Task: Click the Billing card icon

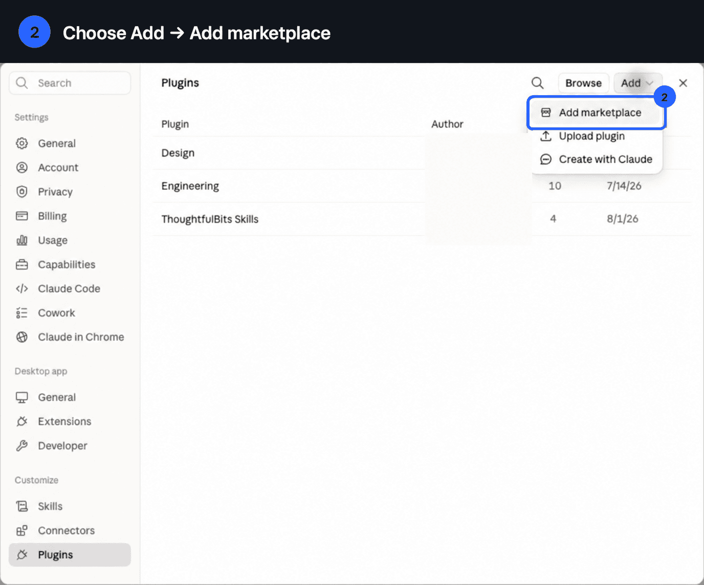Action: click(x=21, y=216)
